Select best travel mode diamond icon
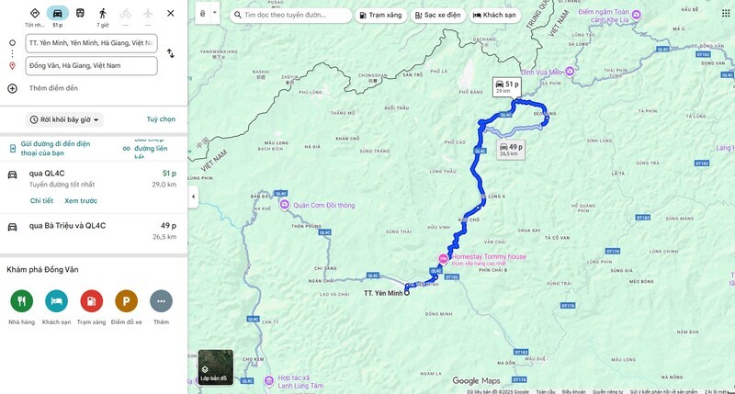Image resolution: width=735 pixels, height=394 pixels. tap(35, 13)
